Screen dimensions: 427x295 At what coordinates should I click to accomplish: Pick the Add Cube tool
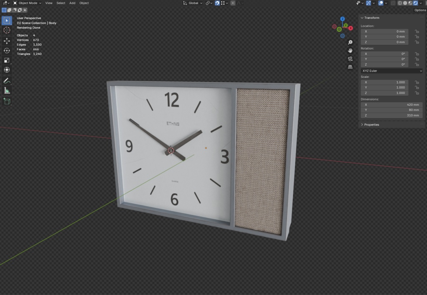click(7, 101)
